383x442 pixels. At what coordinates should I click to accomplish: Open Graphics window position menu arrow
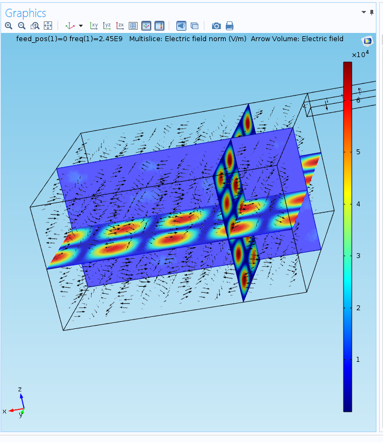pos(364,12)
